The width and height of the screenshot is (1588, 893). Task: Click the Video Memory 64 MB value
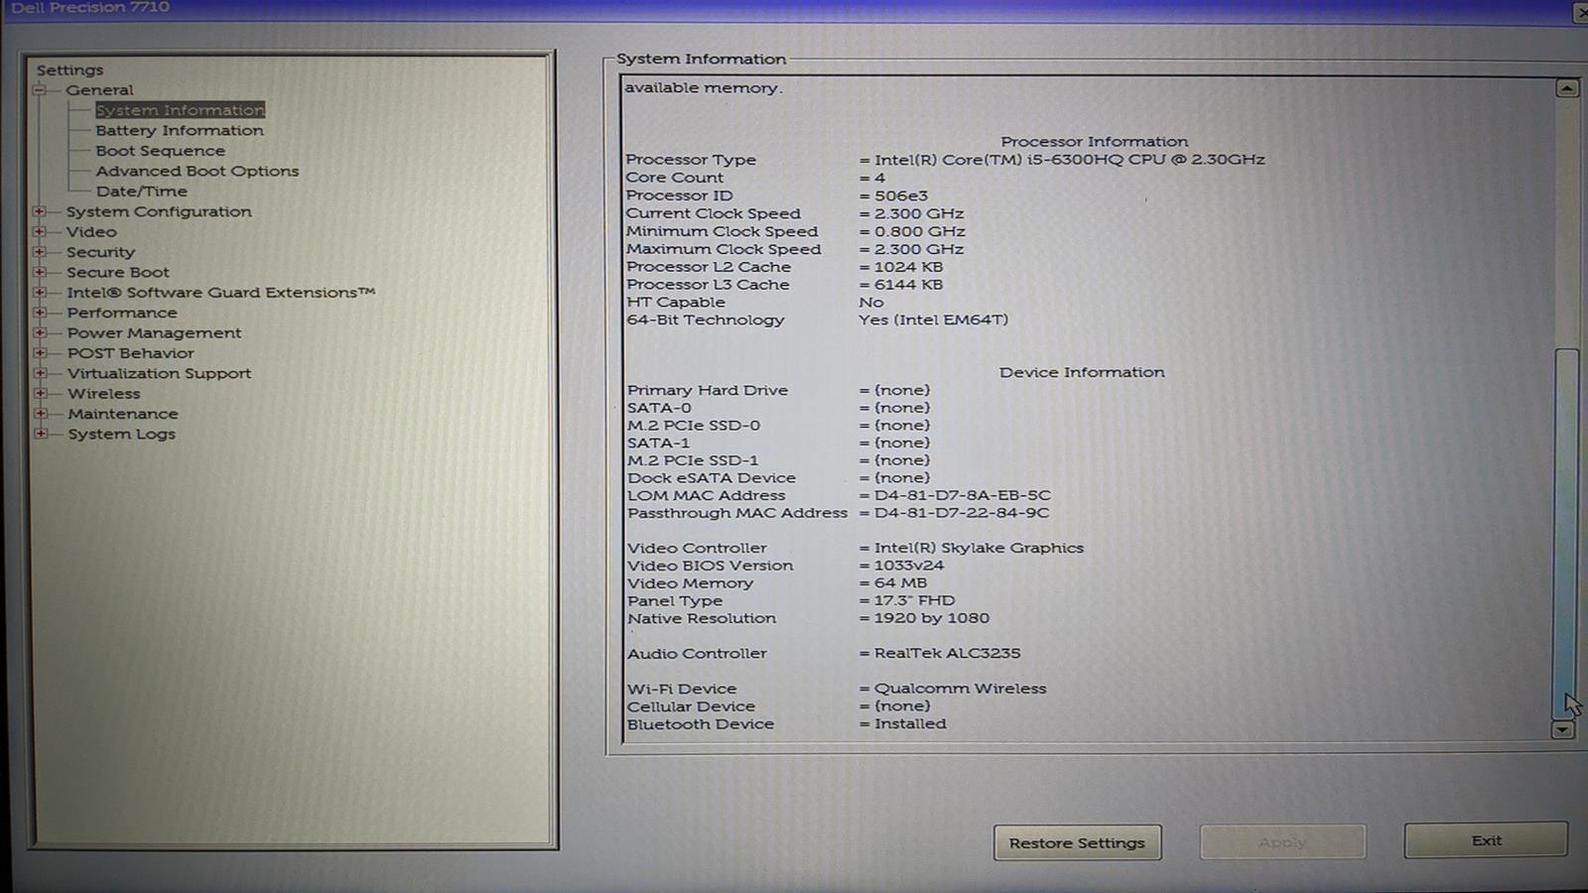point(900,583)
